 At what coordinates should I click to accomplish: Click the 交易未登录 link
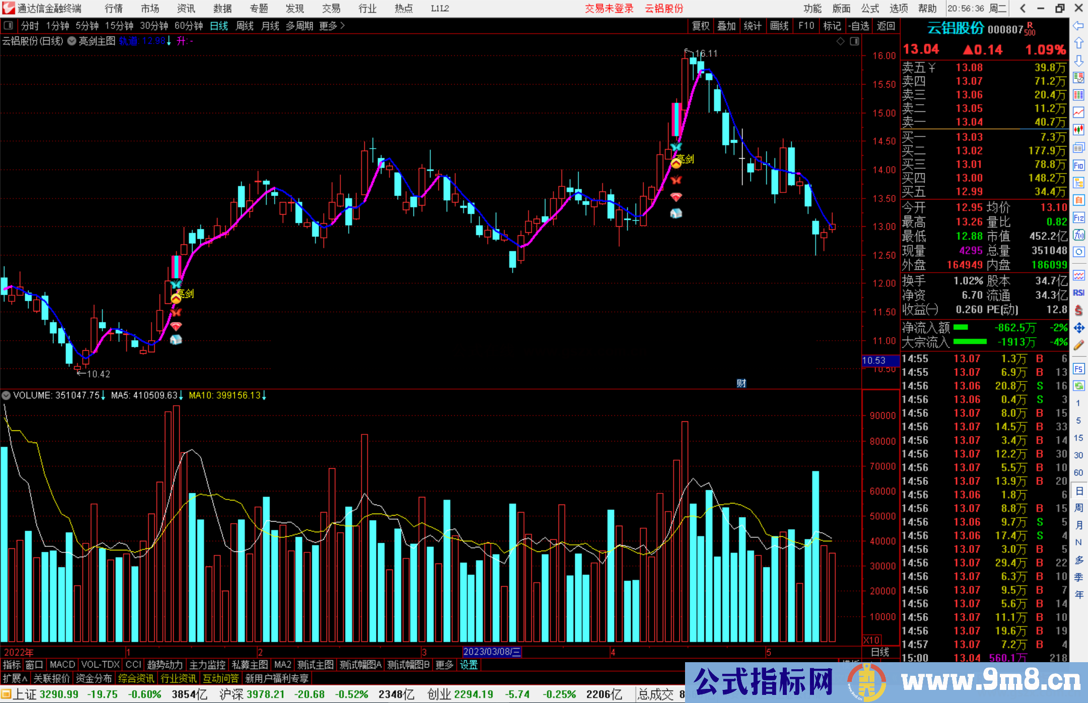point(608,9)
